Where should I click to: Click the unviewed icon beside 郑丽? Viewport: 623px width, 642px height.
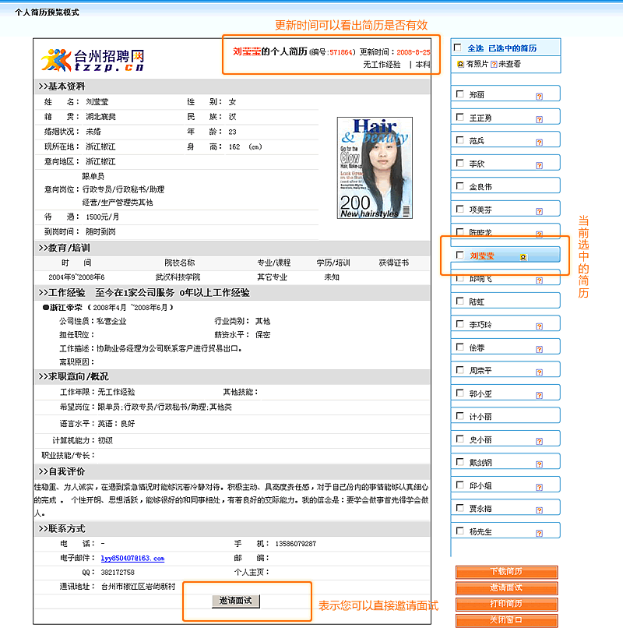point(539,96)
